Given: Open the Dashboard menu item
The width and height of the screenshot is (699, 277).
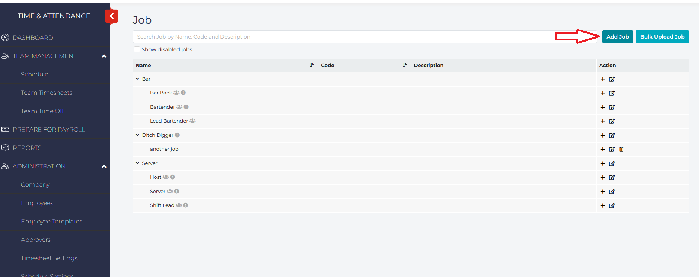Looking at the screenshot, I should tap(33, 37).
